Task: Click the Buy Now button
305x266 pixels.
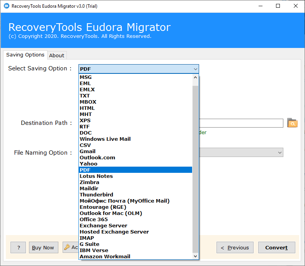Action: coord(43,247)
